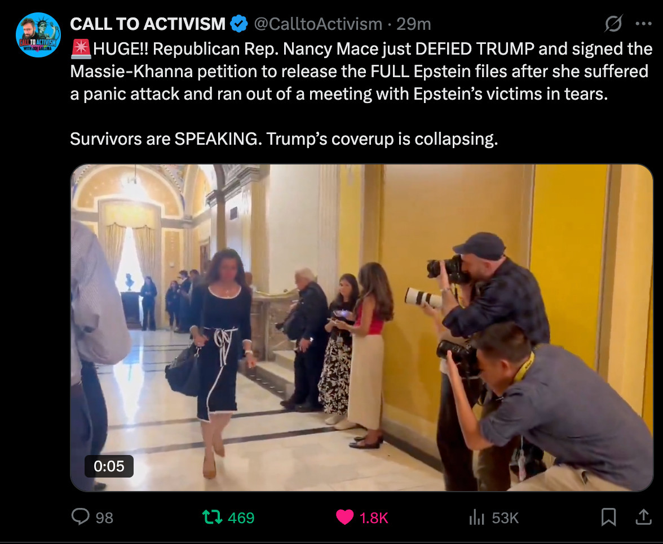The height and width of the screenshot is (544, 663).
Task: Open the three-dot more options menu
Action: click(x=644, y=24)
